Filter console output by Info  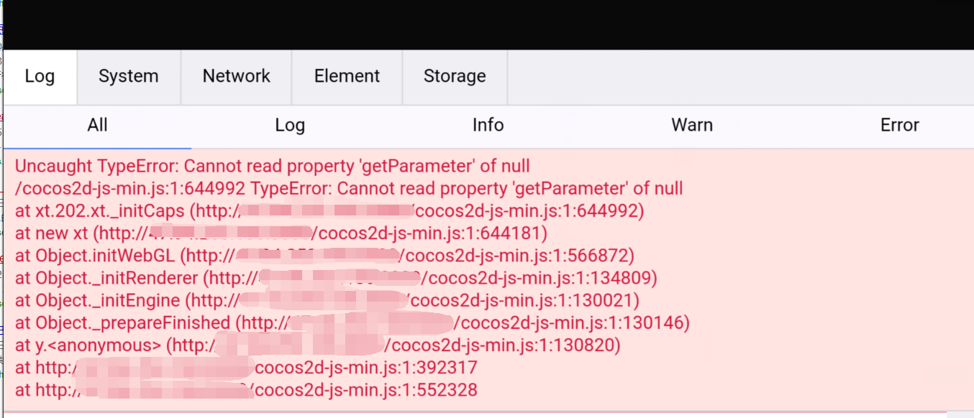pos(488,125)
